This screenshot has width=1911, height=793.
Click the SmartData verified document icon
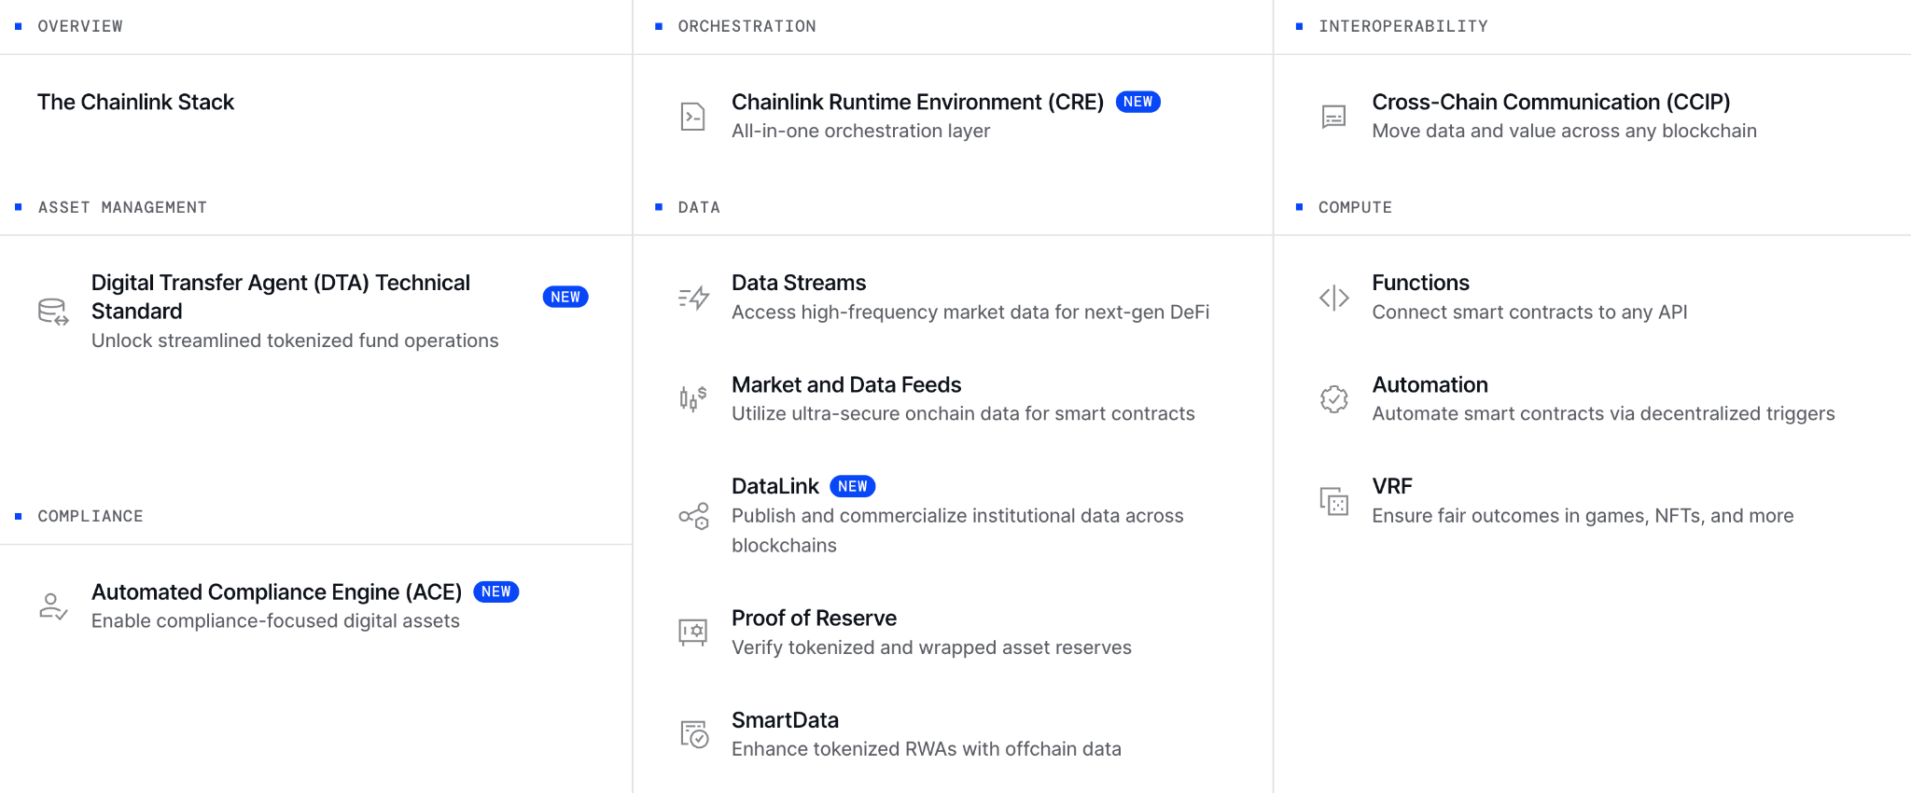click(694, 734)
